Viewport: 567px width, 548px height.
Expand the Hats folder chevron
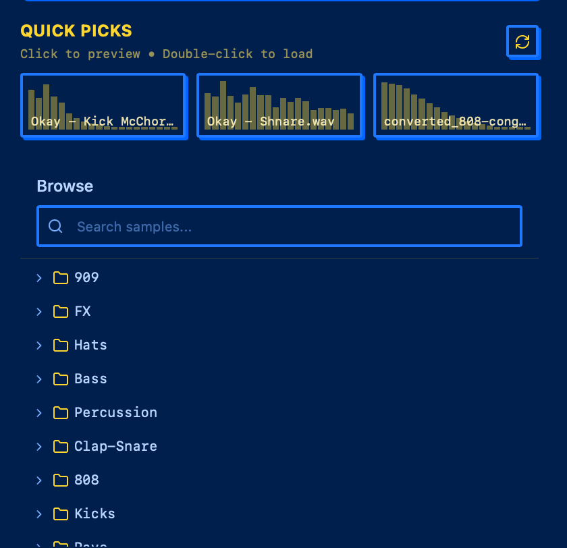pos(39,346)
